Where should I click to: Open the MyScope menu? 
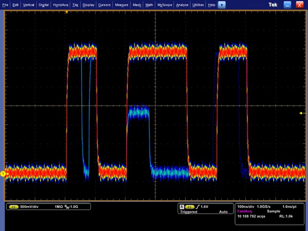coord(165,5)
